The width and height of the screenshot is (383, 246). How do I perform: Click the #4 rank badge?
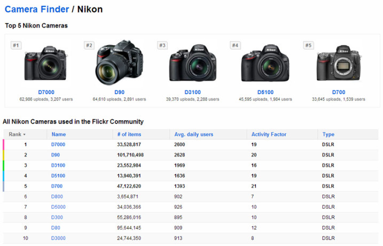235,45
